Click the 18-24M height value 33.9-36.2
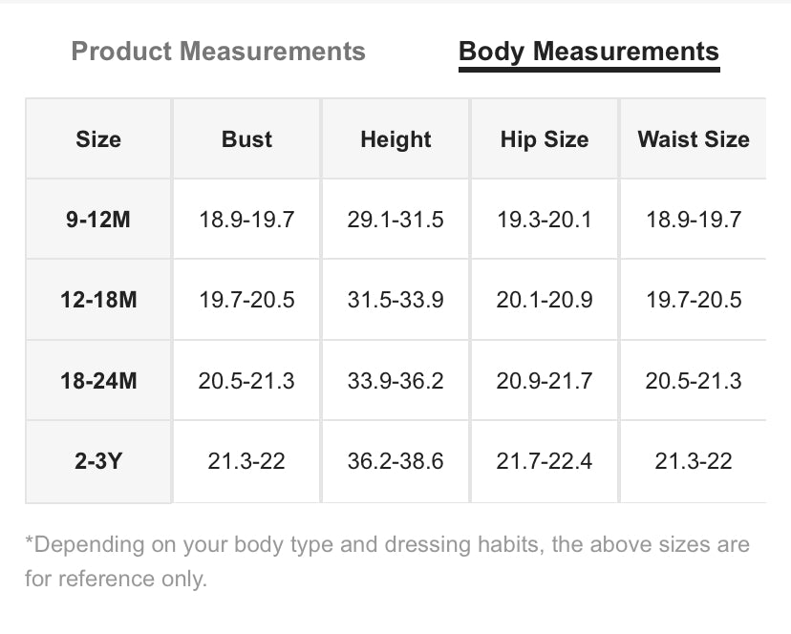Screen dimensions: 791x634 click(395, 380)
